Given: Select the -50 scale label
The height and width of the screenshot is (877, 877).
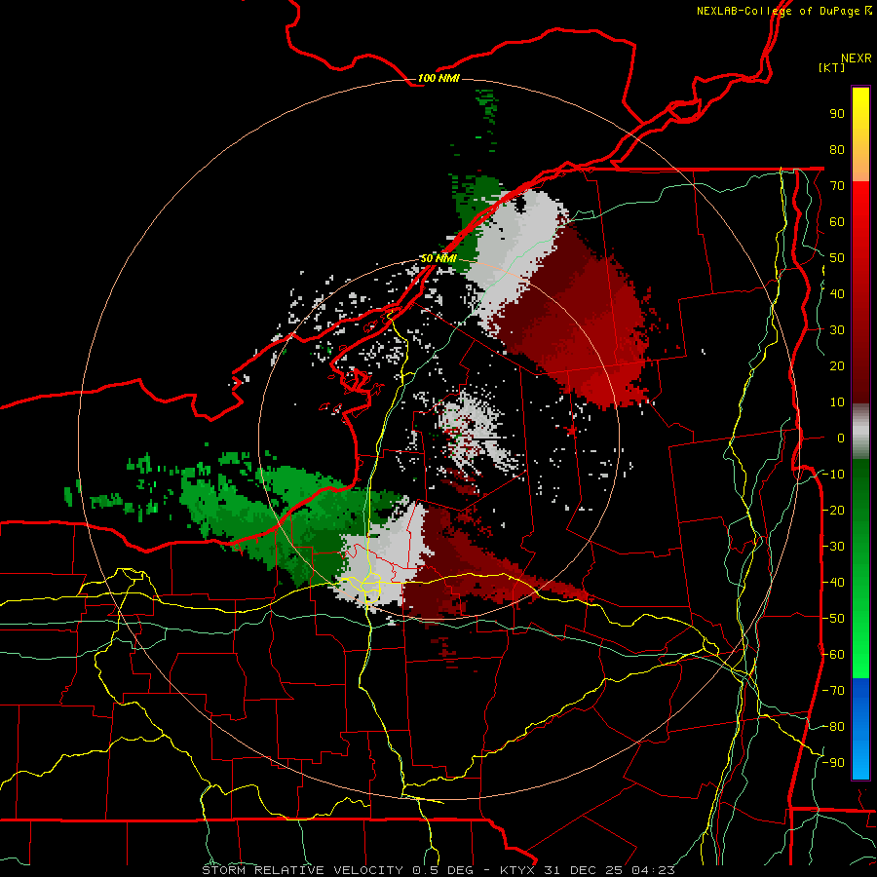Looking at the screenshot, I should (833, 619).
